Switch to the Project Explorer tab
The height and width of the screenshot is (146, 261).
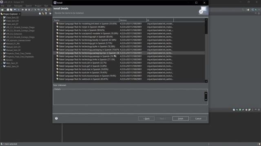[x=10, y=14]
